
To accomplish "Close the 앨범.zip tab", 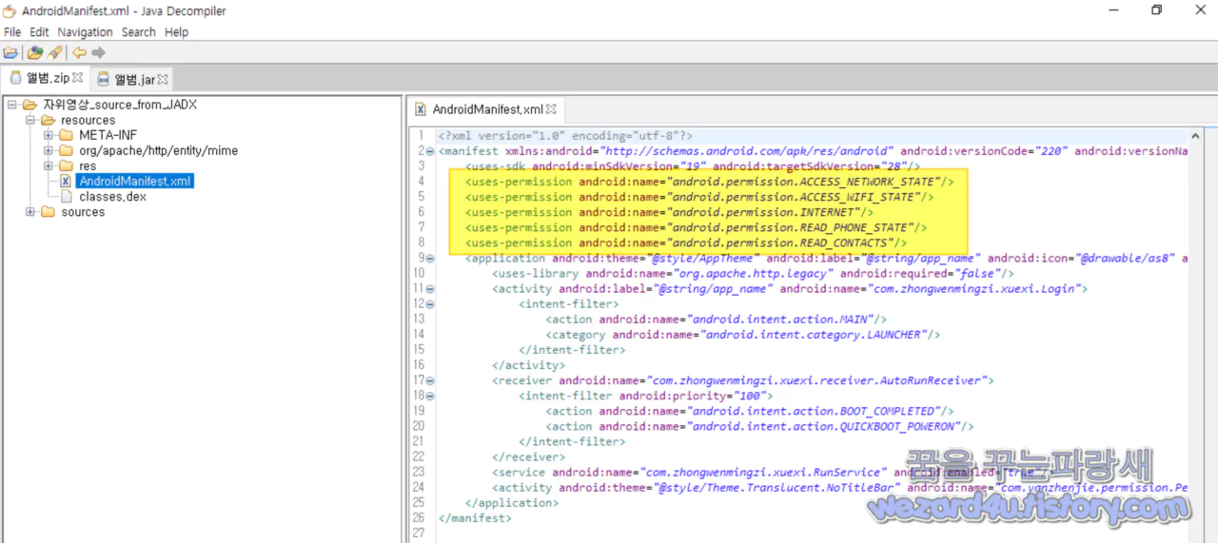I will pos(78,78).
